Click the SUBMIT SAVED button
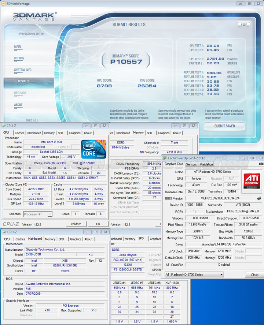The height and width of the screenshot is (325, 264). [224, 126]
